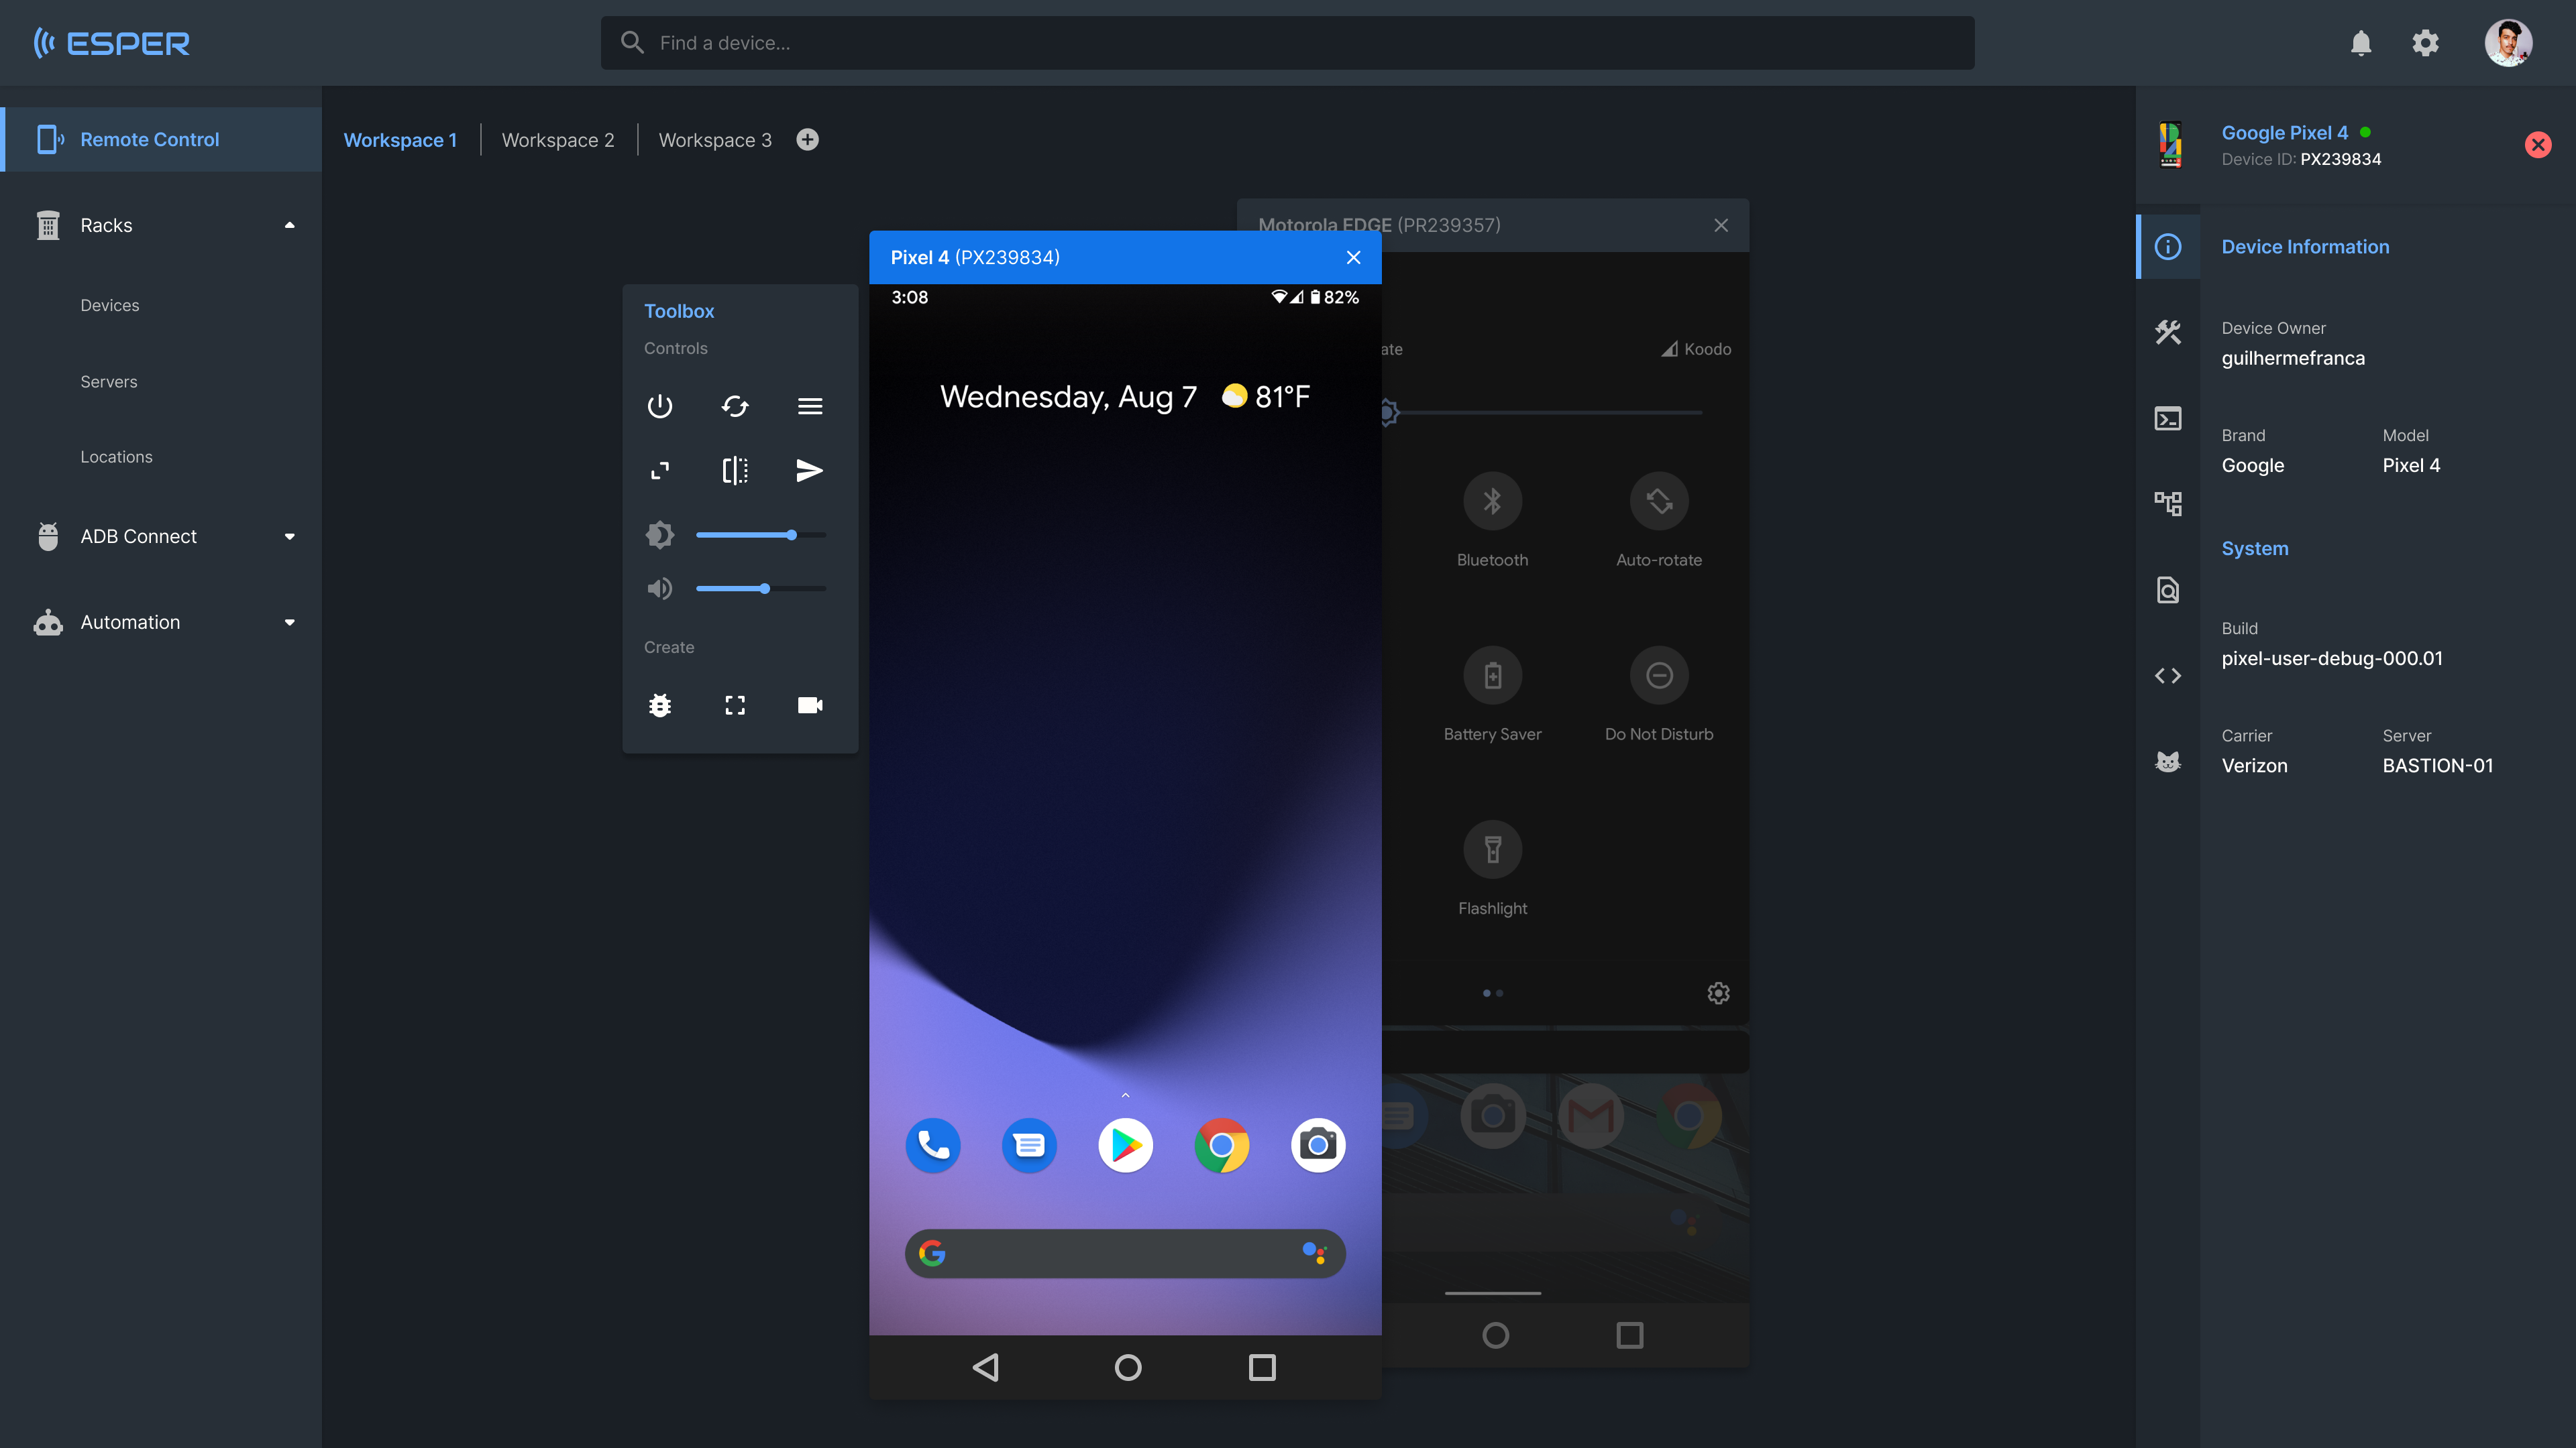Mute using the speaker icon in Toolbox
The image size is (2576, 1448).
[x=659, y=589]
